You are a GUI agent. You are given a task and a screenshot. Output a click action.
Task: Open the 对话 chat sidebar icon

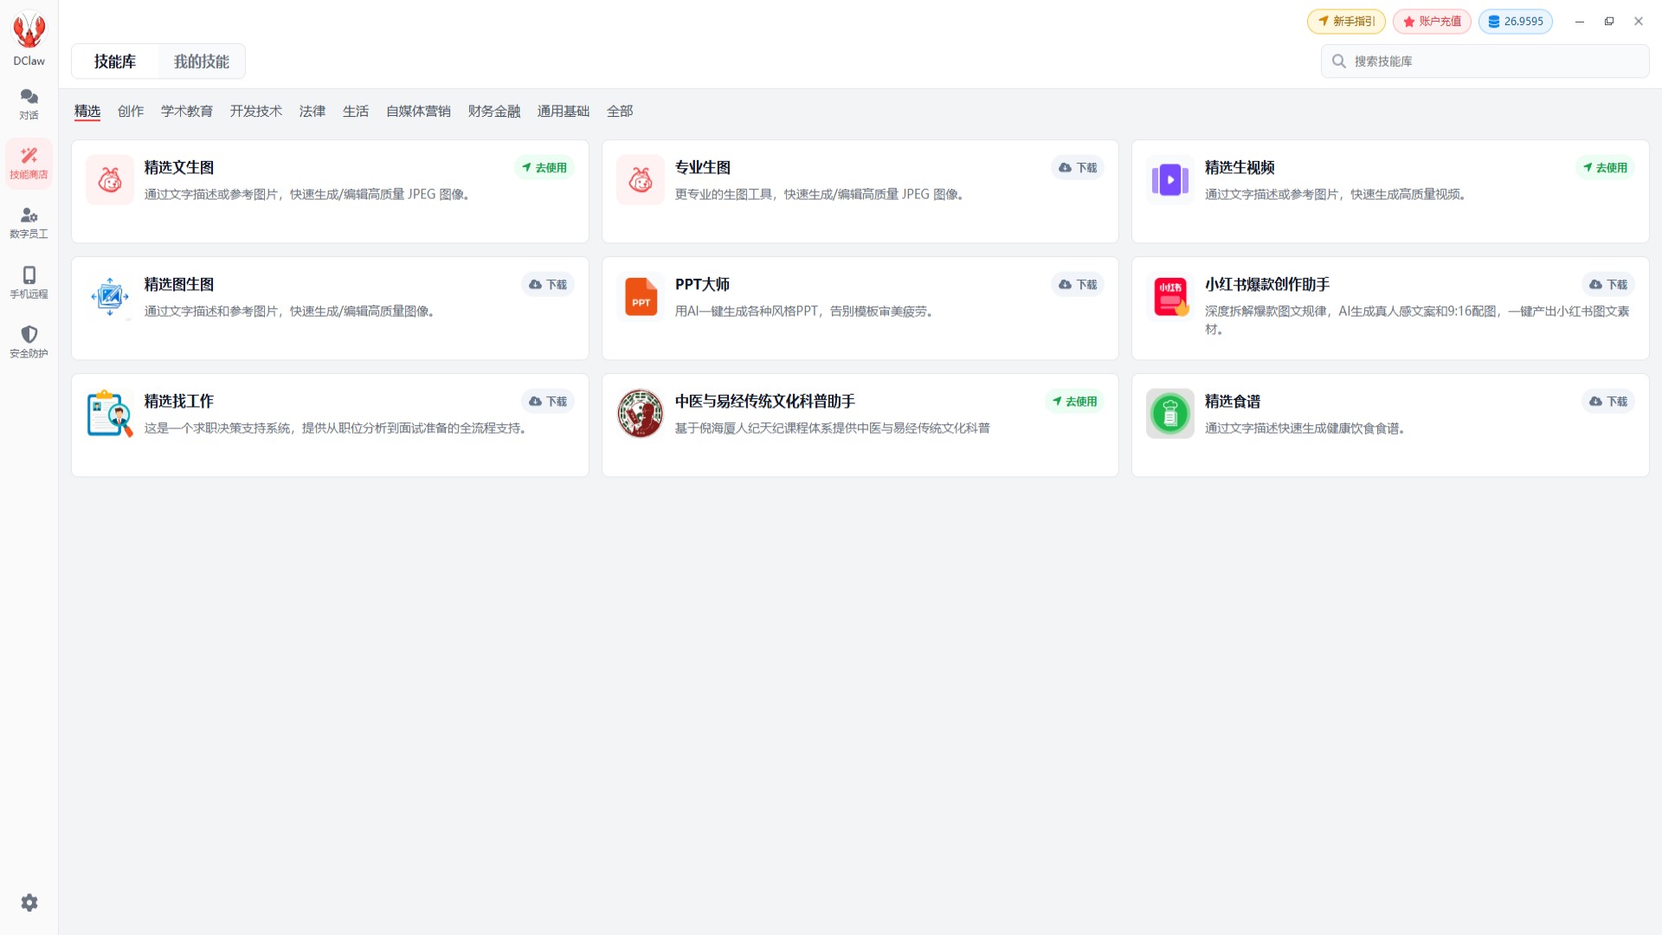pos(29,104)
